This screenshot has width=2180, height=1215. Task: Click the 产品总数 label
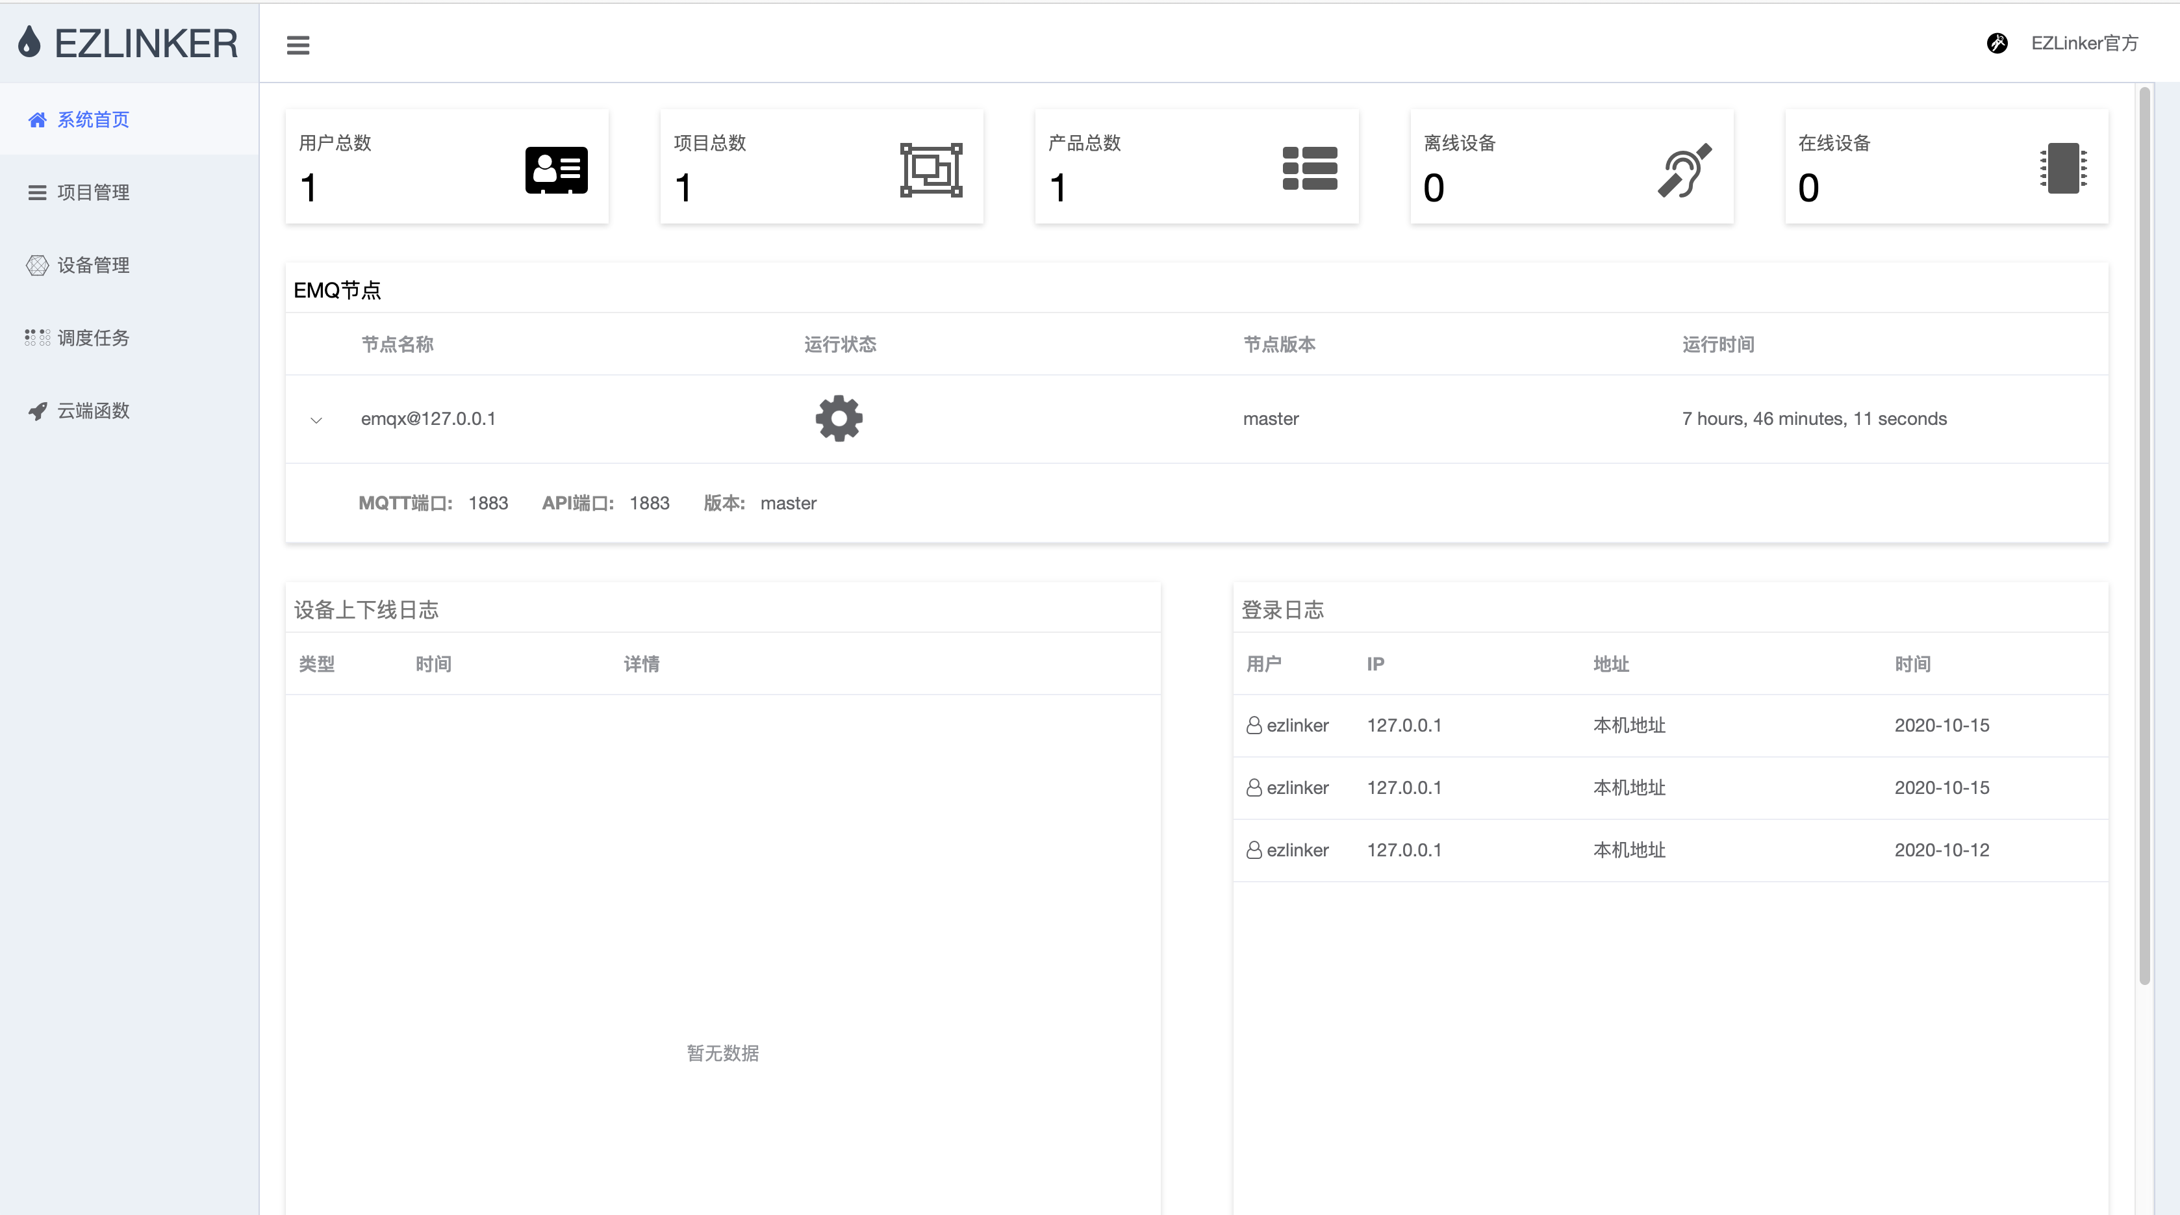1085,143
